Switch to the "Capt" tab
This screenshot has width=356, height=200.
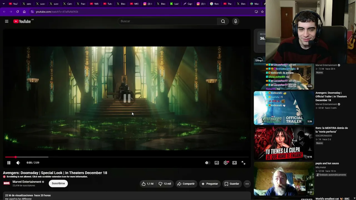coord(188,4)
